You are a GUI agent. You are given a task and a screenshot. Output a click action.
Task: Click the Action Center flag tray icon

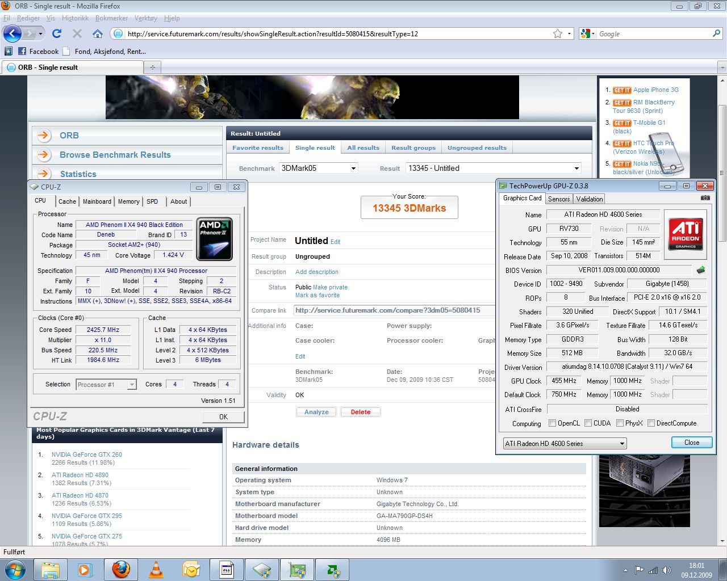tap(640, 570)
